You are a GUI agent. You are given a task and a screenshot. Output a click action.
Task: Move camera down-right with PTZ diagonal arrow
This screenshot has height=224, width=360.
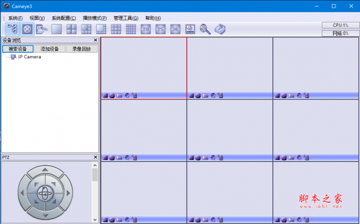pos(54,201)
